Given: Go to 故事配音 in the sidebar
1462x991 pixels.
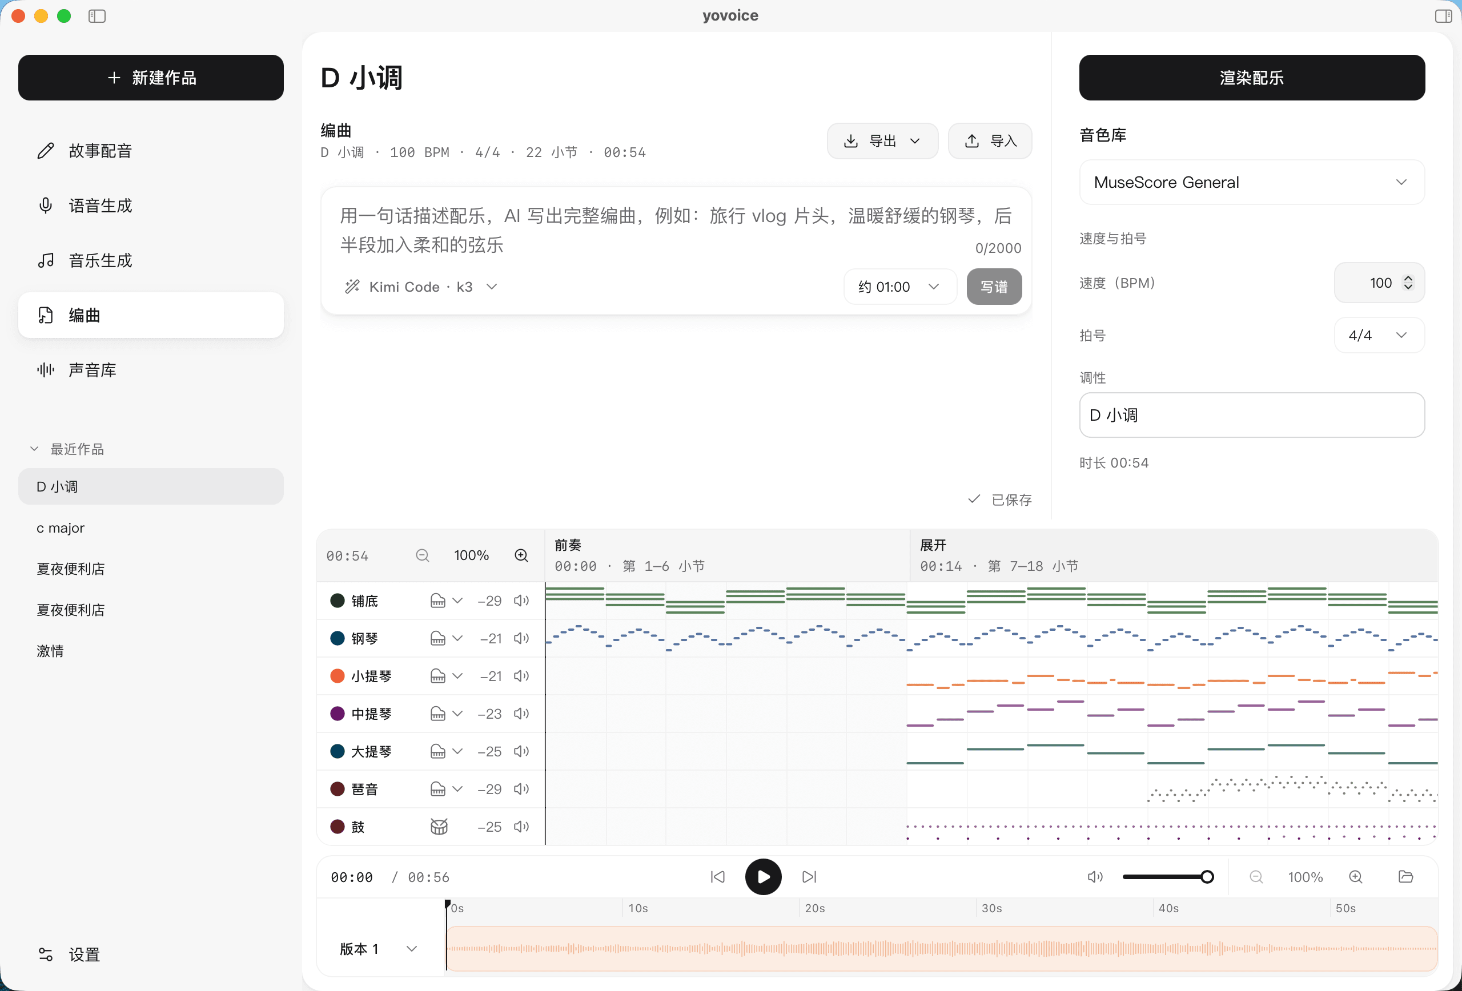Looking at the screenshot, I should pos(151,151).
